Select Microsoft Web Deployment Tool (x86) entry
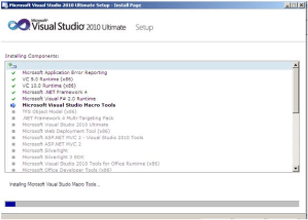 click(66, 131)
